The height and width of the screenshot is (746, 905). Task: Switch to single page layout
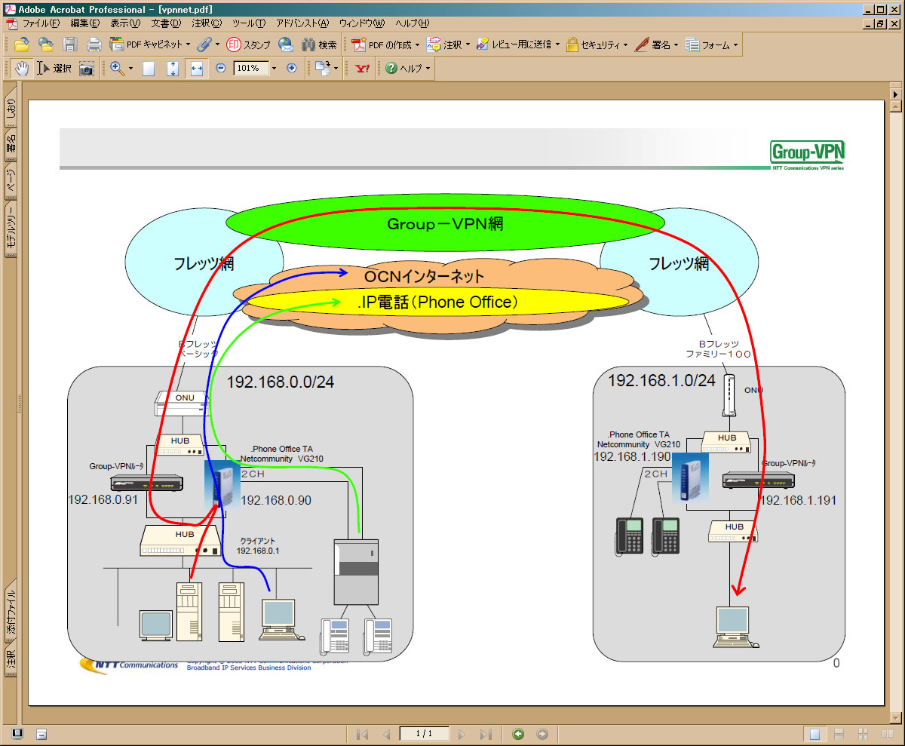[x=814, y=734]
